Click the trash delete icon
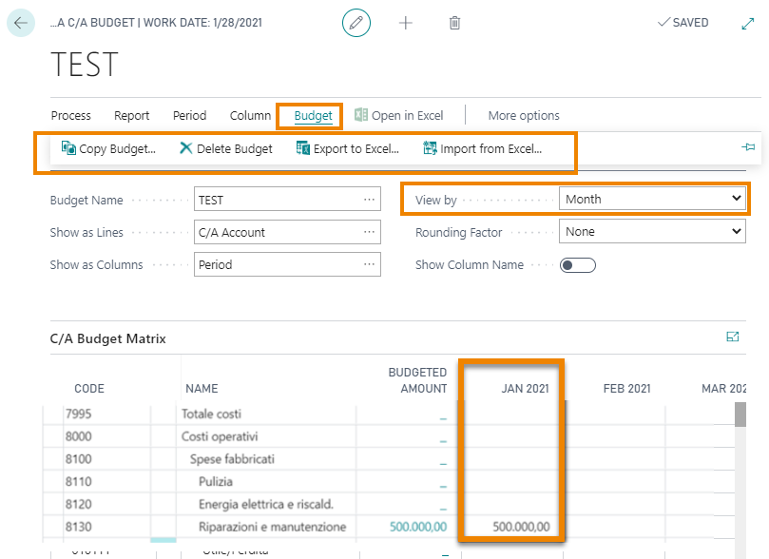This screenshot has height=559, width=769. pos(454,23)
